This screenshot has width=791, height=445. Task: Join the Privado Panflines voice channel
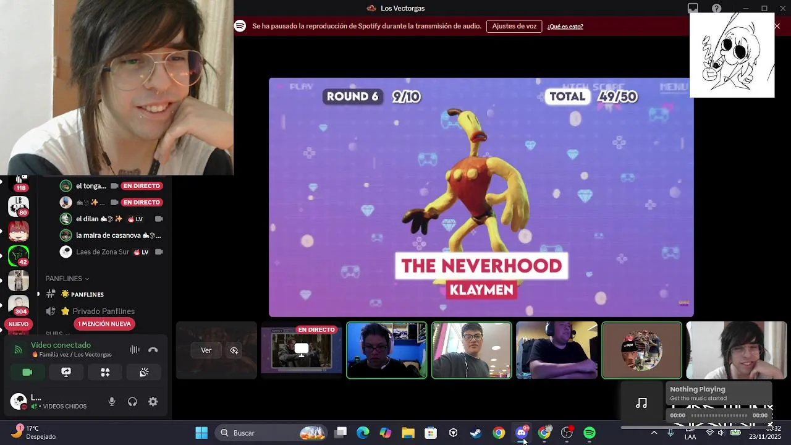[102, 311]
